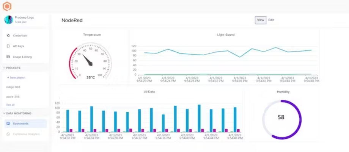The width and height of the screenshot is (349, 152).
Task: Collapse the DATA MONITORING section
Action: [x=4, y=113]
